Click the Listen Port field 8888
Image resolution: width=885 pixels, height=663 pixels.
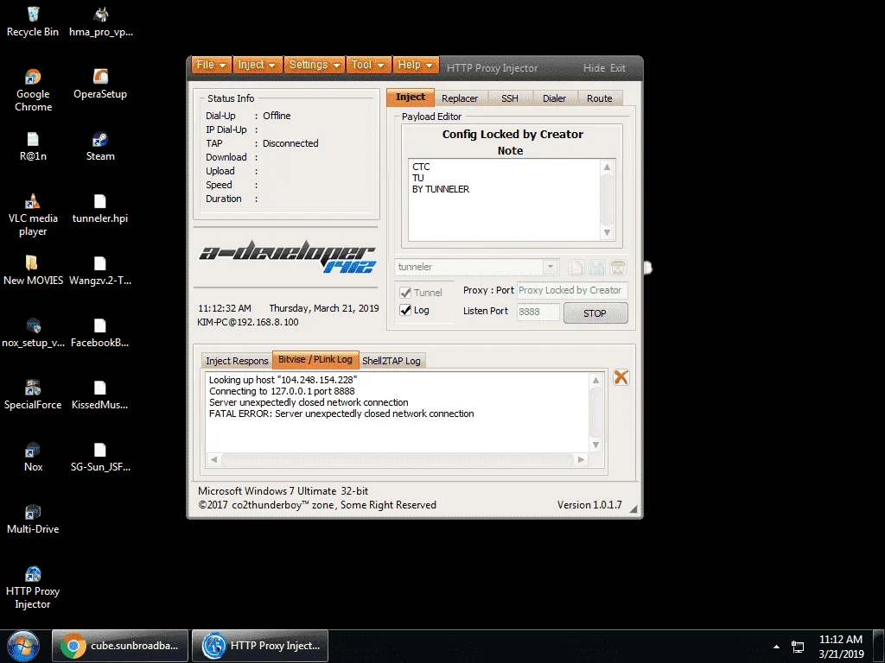click(x=538, y=311)
